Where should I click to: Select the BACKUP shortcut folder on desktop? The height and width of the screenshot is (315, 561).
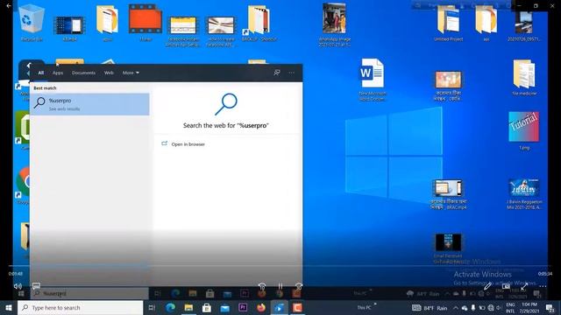tap(259, 24)
